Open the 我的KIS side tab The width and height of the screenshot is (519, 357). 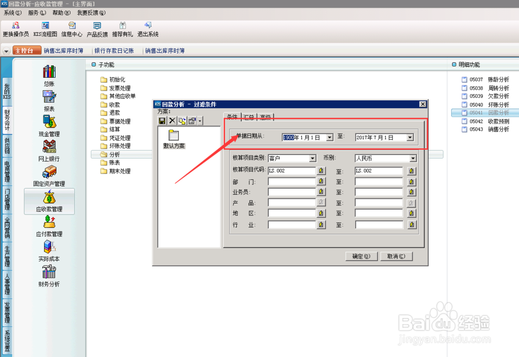coord(7,91)
